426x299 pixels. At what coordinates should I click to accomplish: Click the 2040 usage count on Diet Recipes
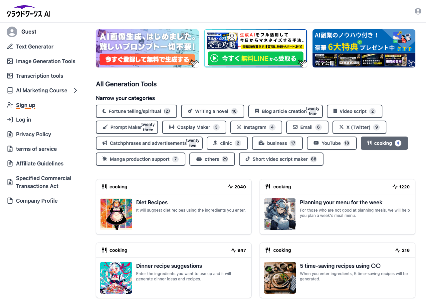pyautogui.click(x=237, y=187)
